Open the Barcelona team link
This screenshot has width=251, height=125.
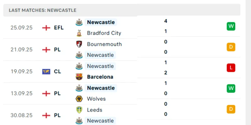tap(100, 77)
